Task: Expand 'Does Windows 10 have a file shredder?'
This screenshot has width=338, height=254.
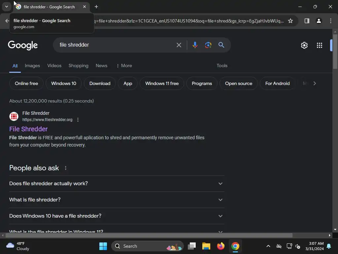Action: [x=117, y=216]
